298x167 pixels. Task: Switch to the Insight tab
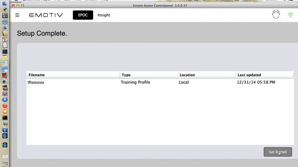tap(104, 15)
